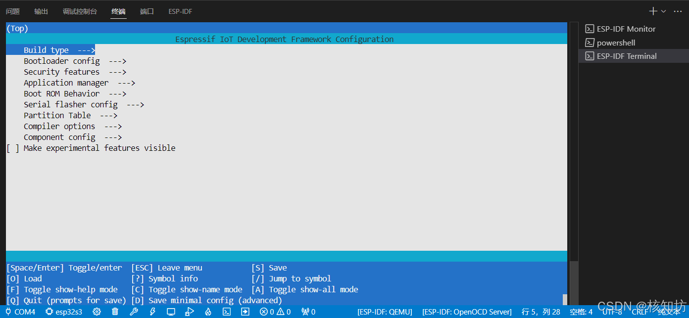Change indentation via 空格: 4
Viewport: 689px width, 318px height.
click(x=581, y=312)
